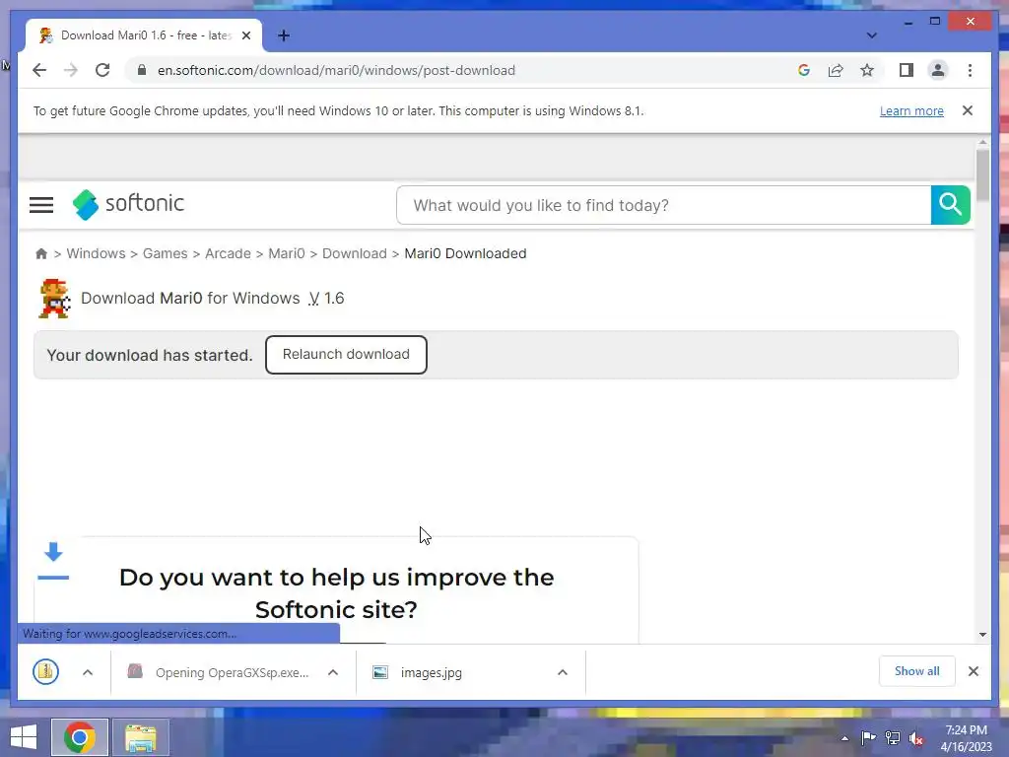The height and width of the screenshot is (757, 1009).
Task: Open Chrome profile avatar menu
Action: (x=938, y=70)
